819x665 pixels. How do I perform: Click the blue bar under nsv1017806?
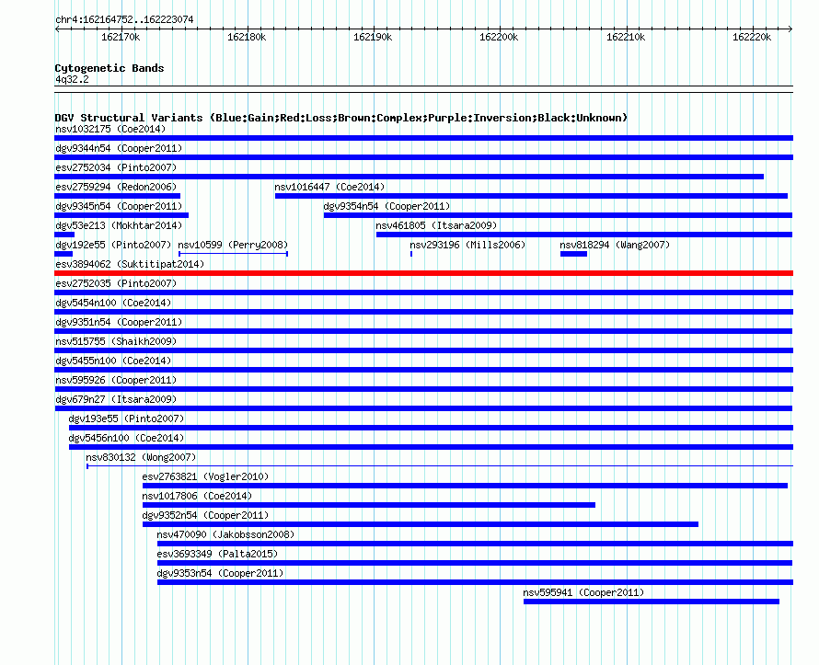369,505
